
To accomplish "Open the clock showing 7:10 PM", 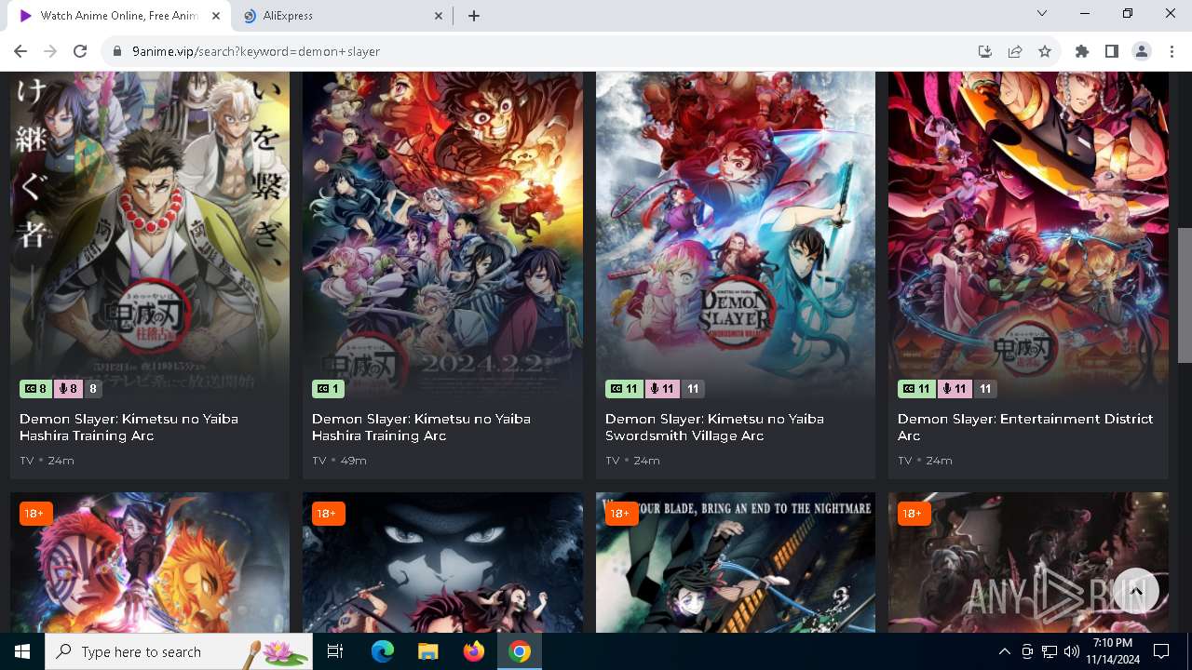I will [x=1113, y=651].
